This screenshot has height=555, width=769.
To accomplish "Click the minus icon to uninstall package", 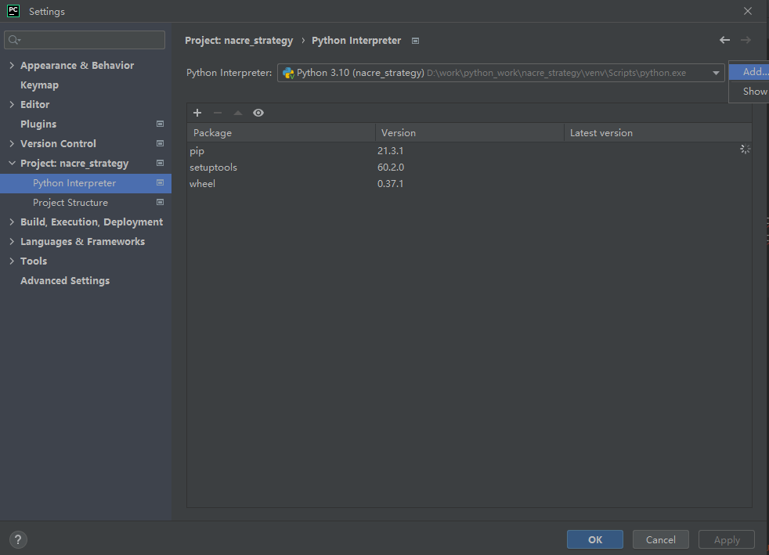I will 218,113.
